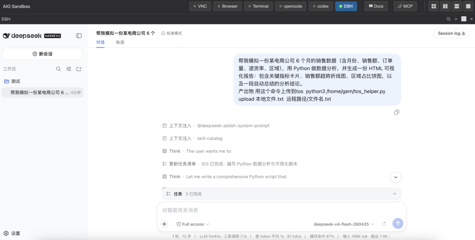This screenshot has width=475, height=240.
Task: Expand the dsh-system-prompt context injection entry
Action: pos(216,126)
